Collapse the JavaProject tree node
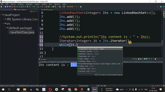The height and width of the screenshot is (92, 165). [1, 15]
